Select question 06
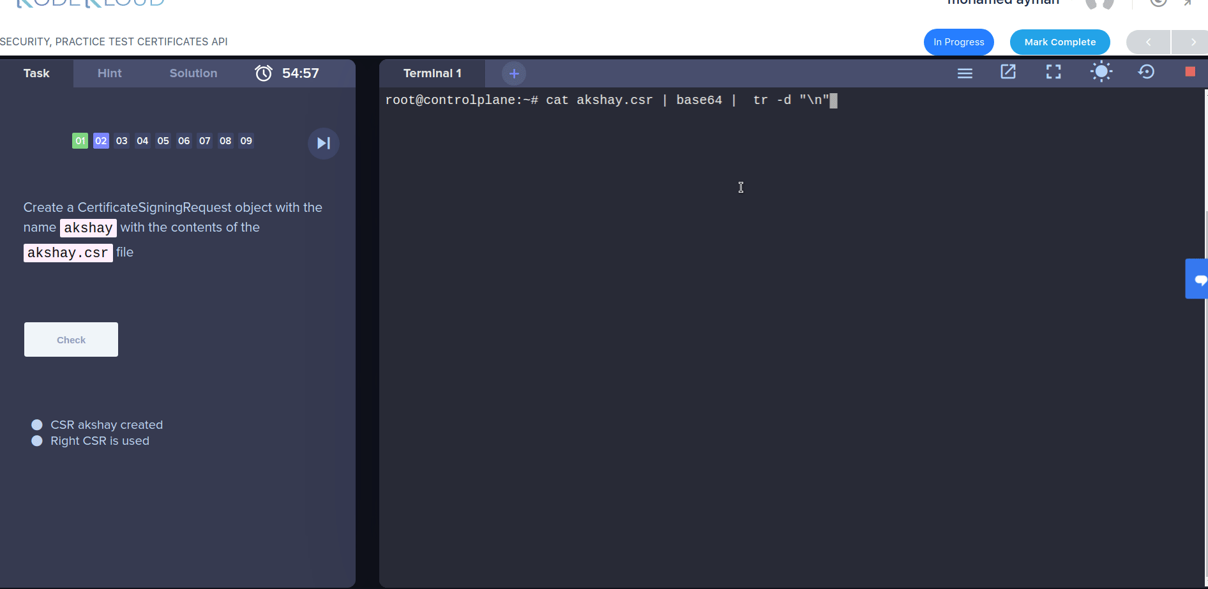 [184, 141]
